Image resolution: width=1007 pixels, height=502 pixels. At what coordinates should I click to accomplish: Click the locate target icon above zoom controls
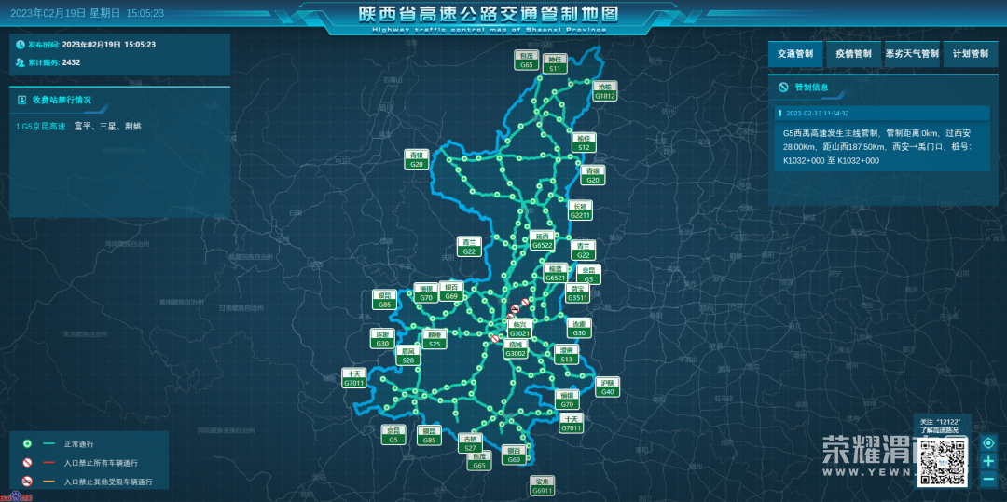(987, 442)
